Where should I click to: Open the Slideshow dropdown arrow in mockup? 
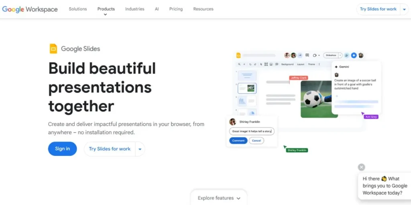click(340, 55)
